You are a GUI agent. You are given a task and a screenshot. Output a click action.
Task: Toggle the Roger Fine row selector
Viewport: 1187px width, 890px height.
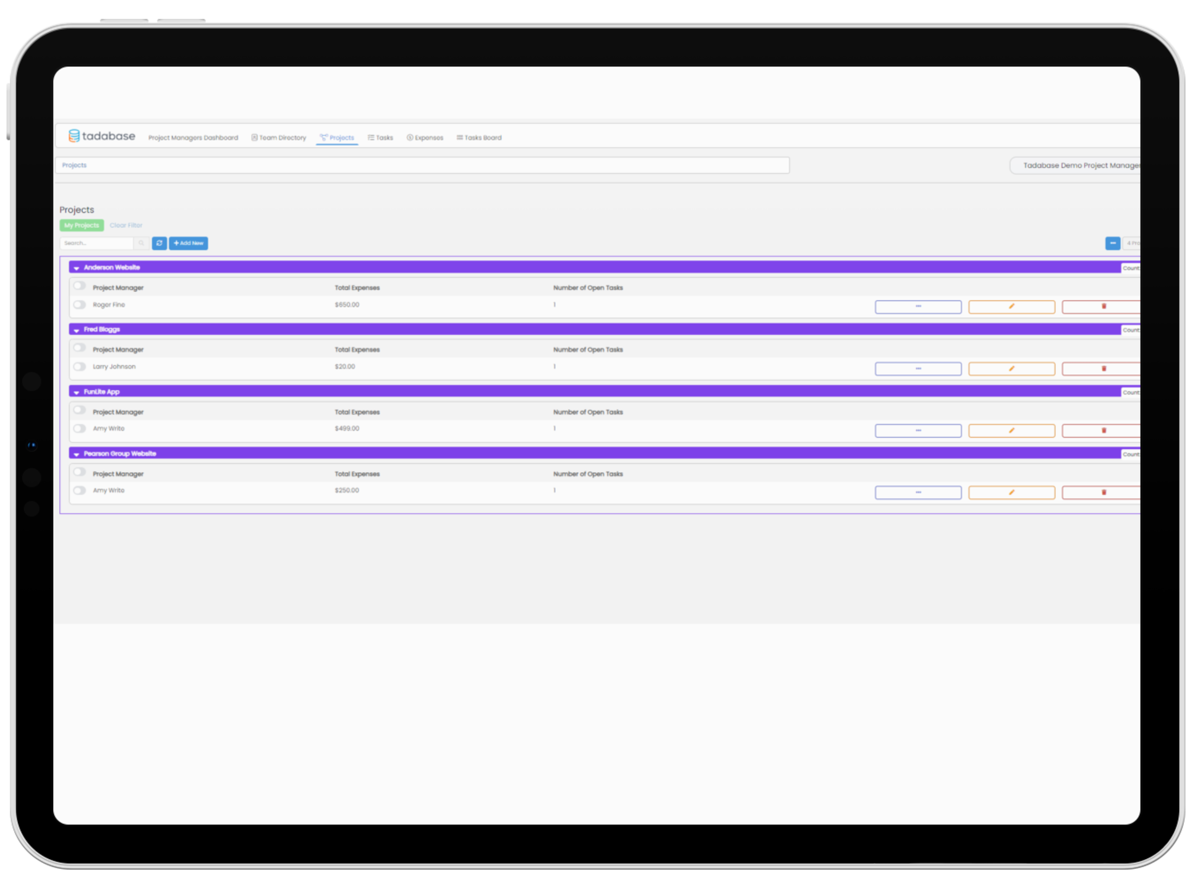pyautogui.click(x=79, y=305)
